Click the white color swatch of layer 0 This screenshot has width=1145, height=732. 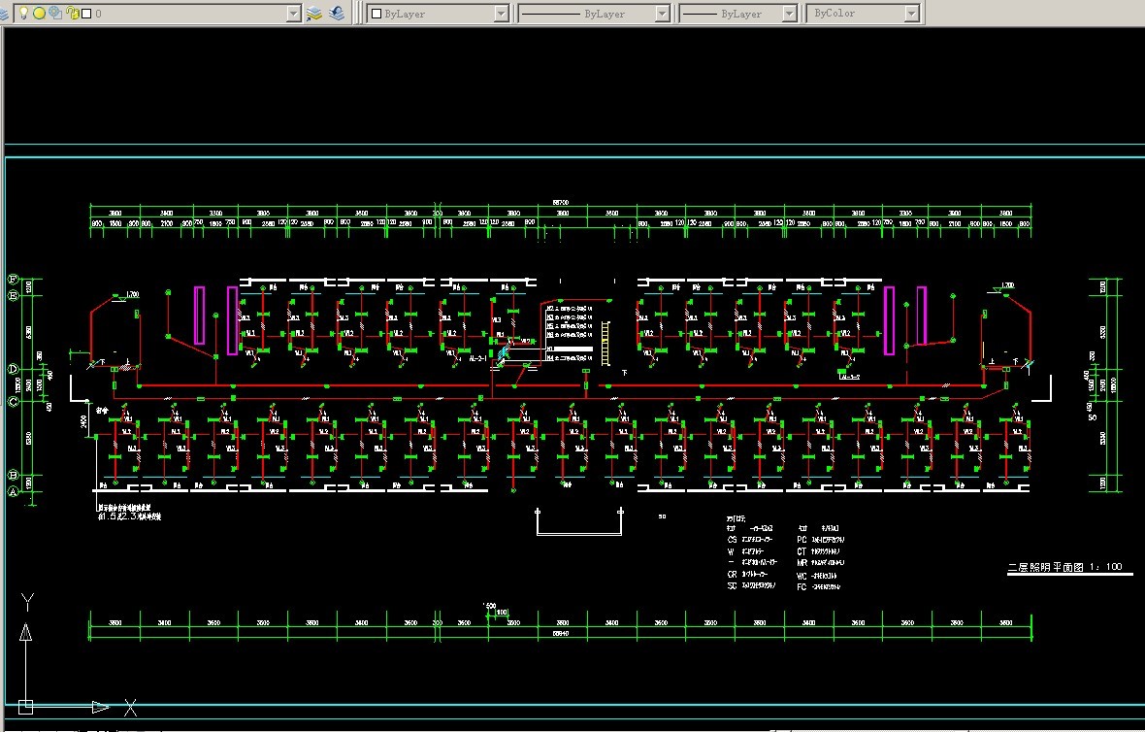coord(86,14)
